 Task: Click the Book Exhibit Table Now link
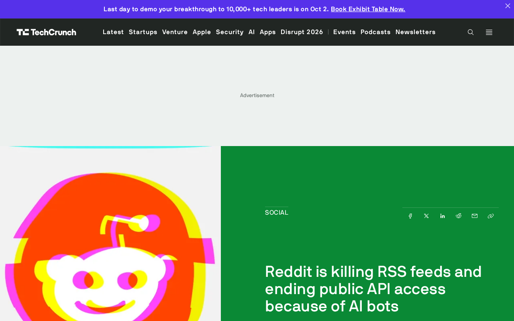(x=368, y=9)
